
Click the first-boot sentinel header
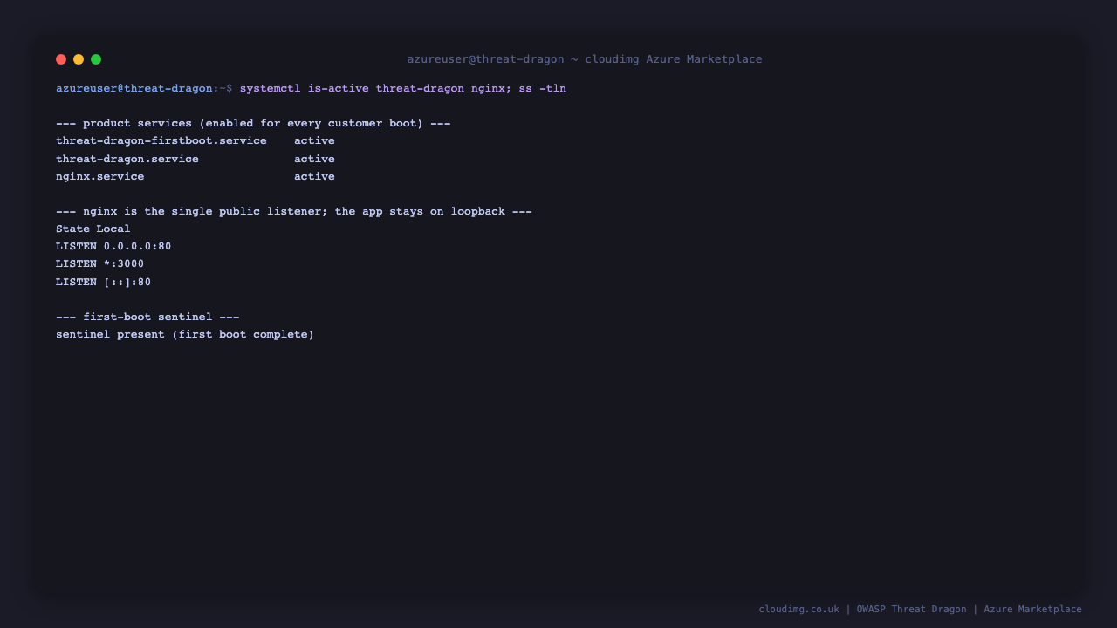[x=147, y=317]
